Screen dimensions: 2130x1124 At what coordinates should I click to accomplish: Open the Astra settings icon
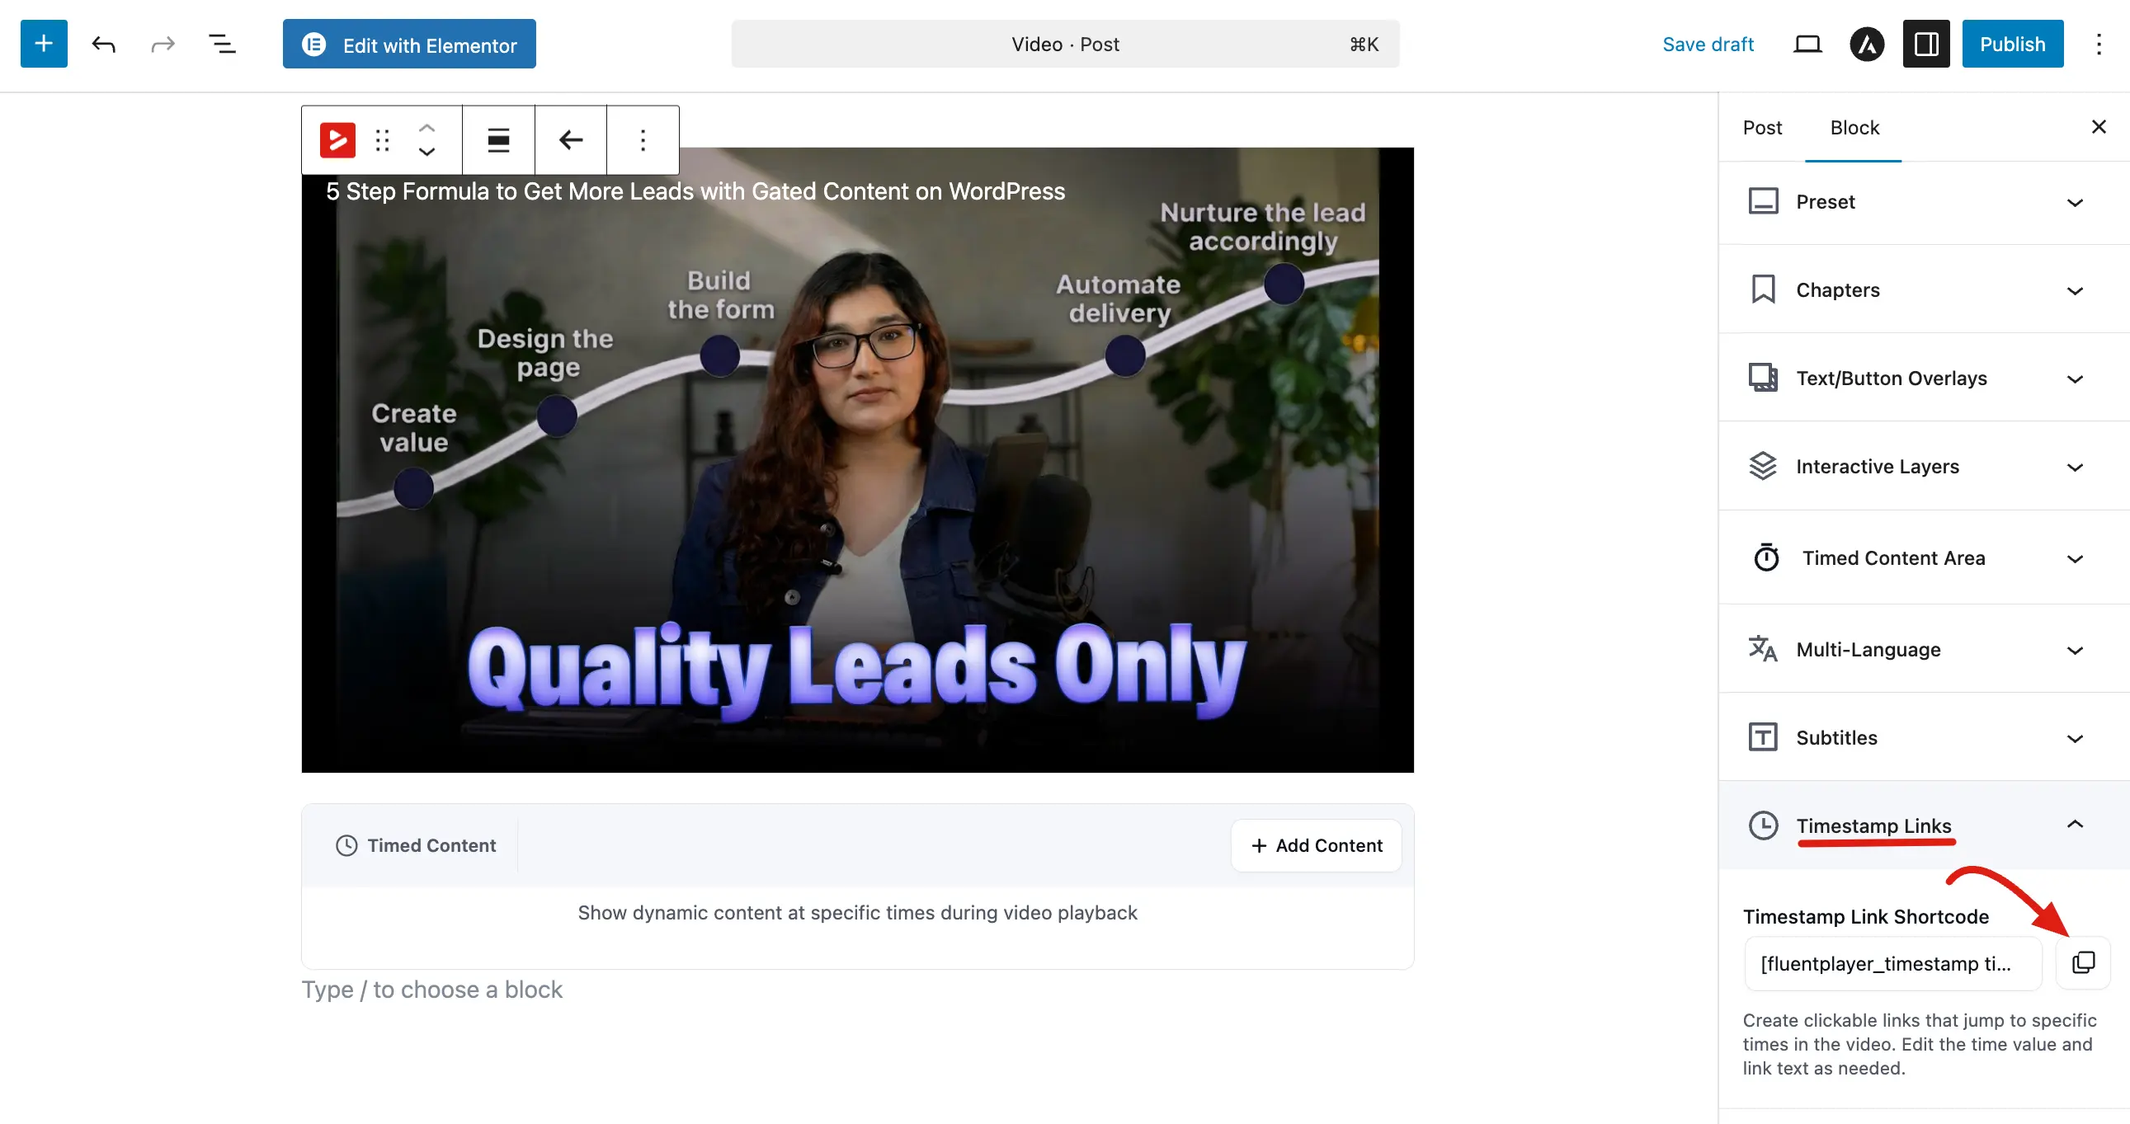pos(1867,44)
